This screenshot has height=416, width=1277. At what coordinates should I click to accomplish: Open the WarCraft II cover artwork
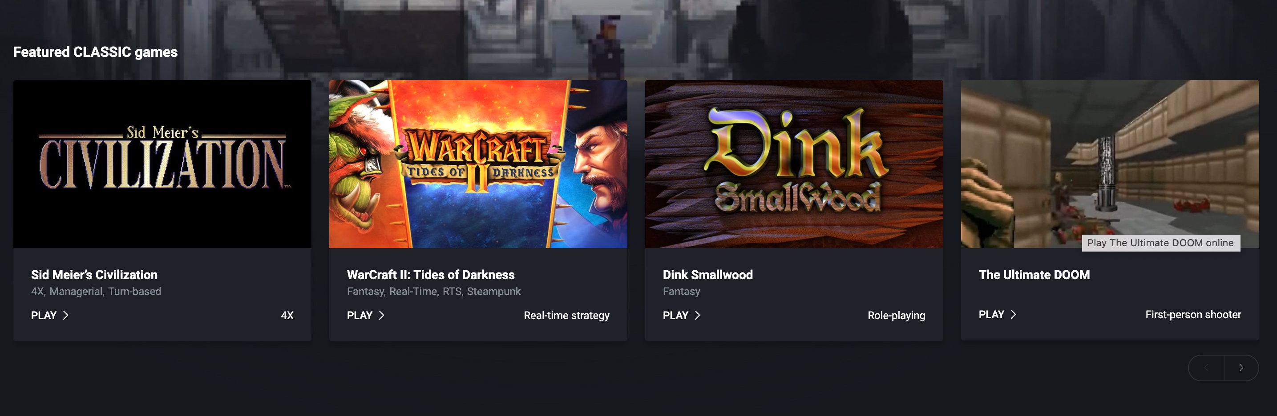478,164
